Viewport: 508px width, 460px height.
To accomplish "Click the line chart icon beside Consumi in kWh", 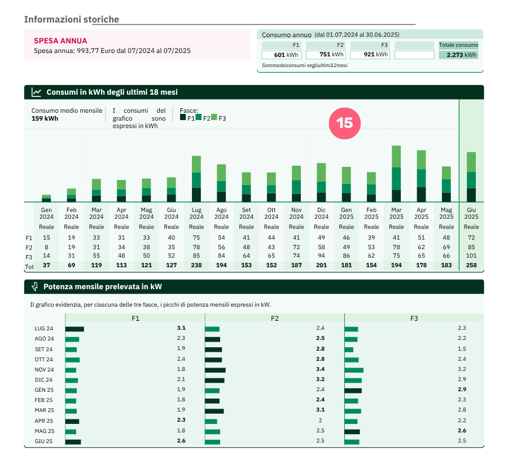I will [x=36, y=92].
